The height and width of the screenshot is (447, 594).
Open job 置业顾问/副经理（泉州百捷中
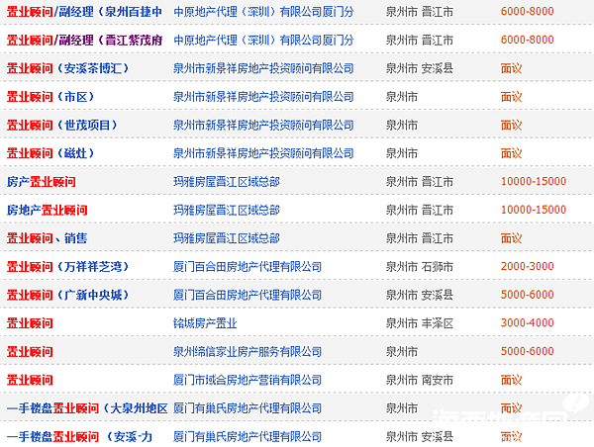pyautogui.click(x=84, y=12)
